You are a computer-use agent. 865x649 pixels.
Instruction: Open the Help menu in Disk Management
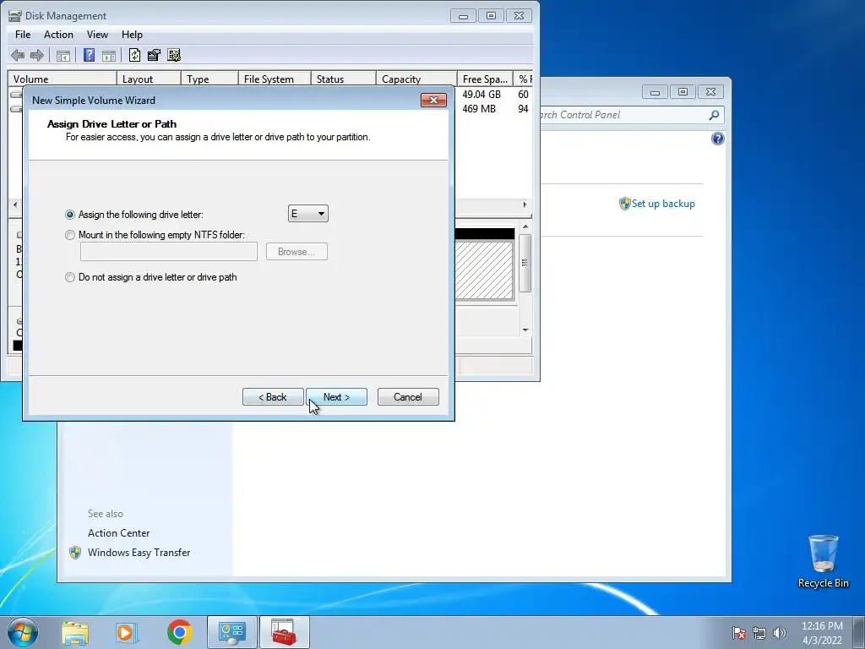click(132, 34)
